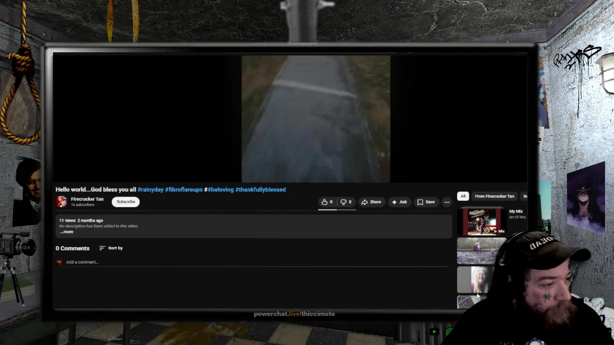
Task: Select the From Firecracker Tan chip
Action: tap(495, 196)
